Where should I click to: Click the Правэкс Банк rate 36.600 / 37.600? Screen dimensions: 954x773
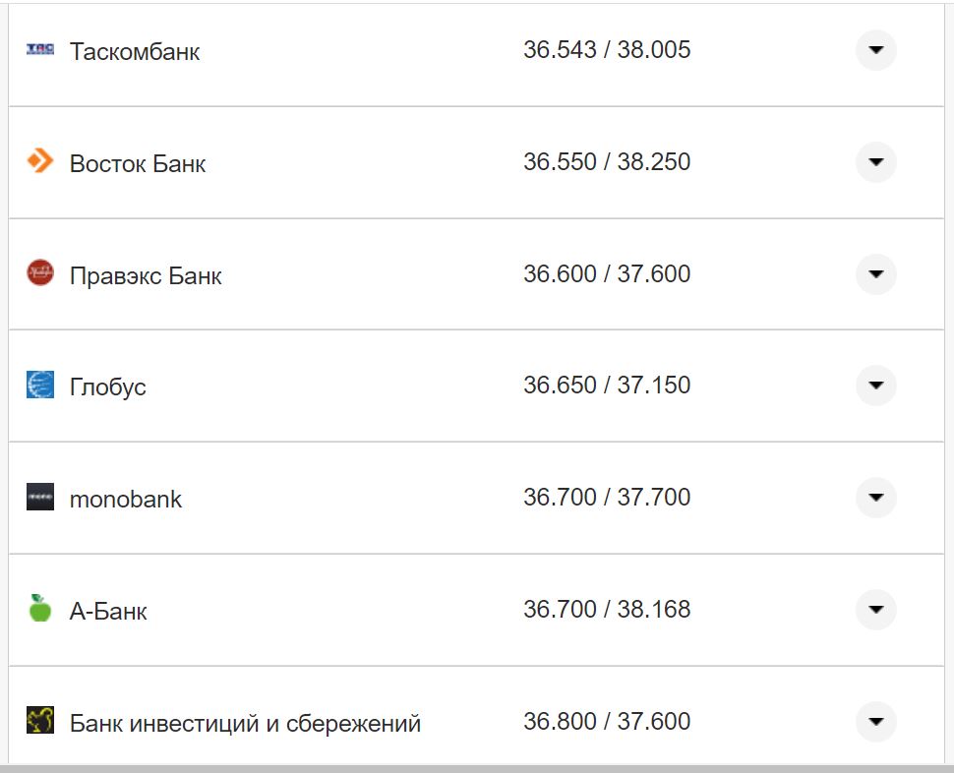click(607, 273)
